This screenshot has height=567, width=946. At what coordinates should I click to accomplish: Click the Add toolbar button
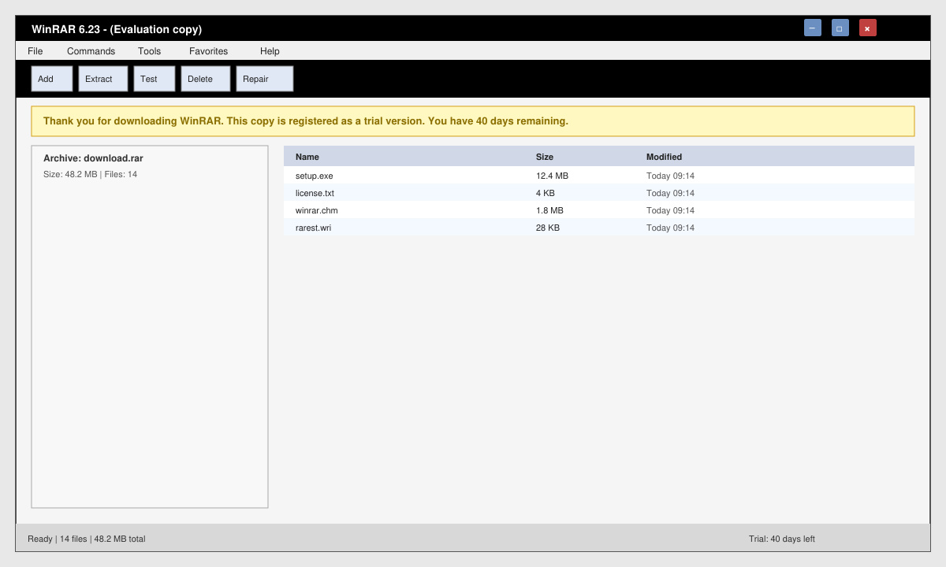(52, 79)
